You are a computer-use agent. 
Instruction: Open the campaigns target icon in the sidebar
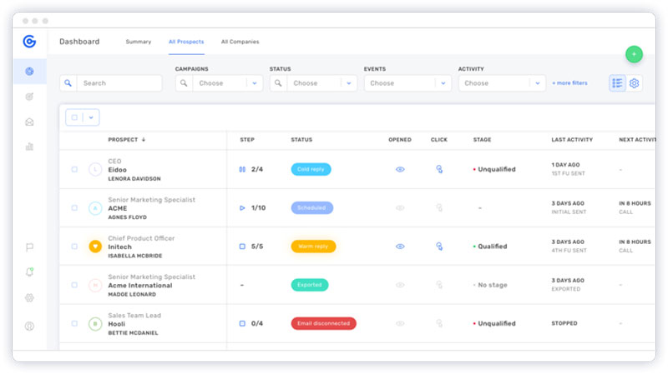[x=29, y=97]
